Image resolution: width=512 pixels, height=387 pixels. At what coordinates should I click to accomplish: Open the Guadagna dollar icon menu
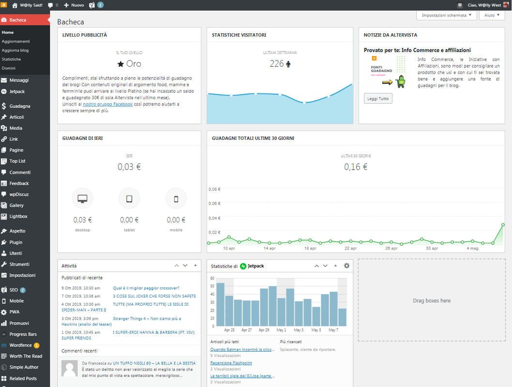point(4,106)
